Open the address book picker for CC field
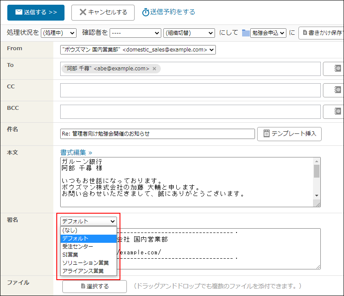Screen dimensions: 344x296 click(337, 90)
